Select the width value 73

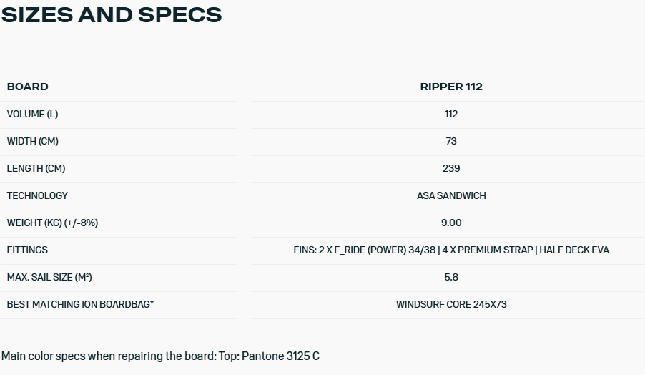451,141
